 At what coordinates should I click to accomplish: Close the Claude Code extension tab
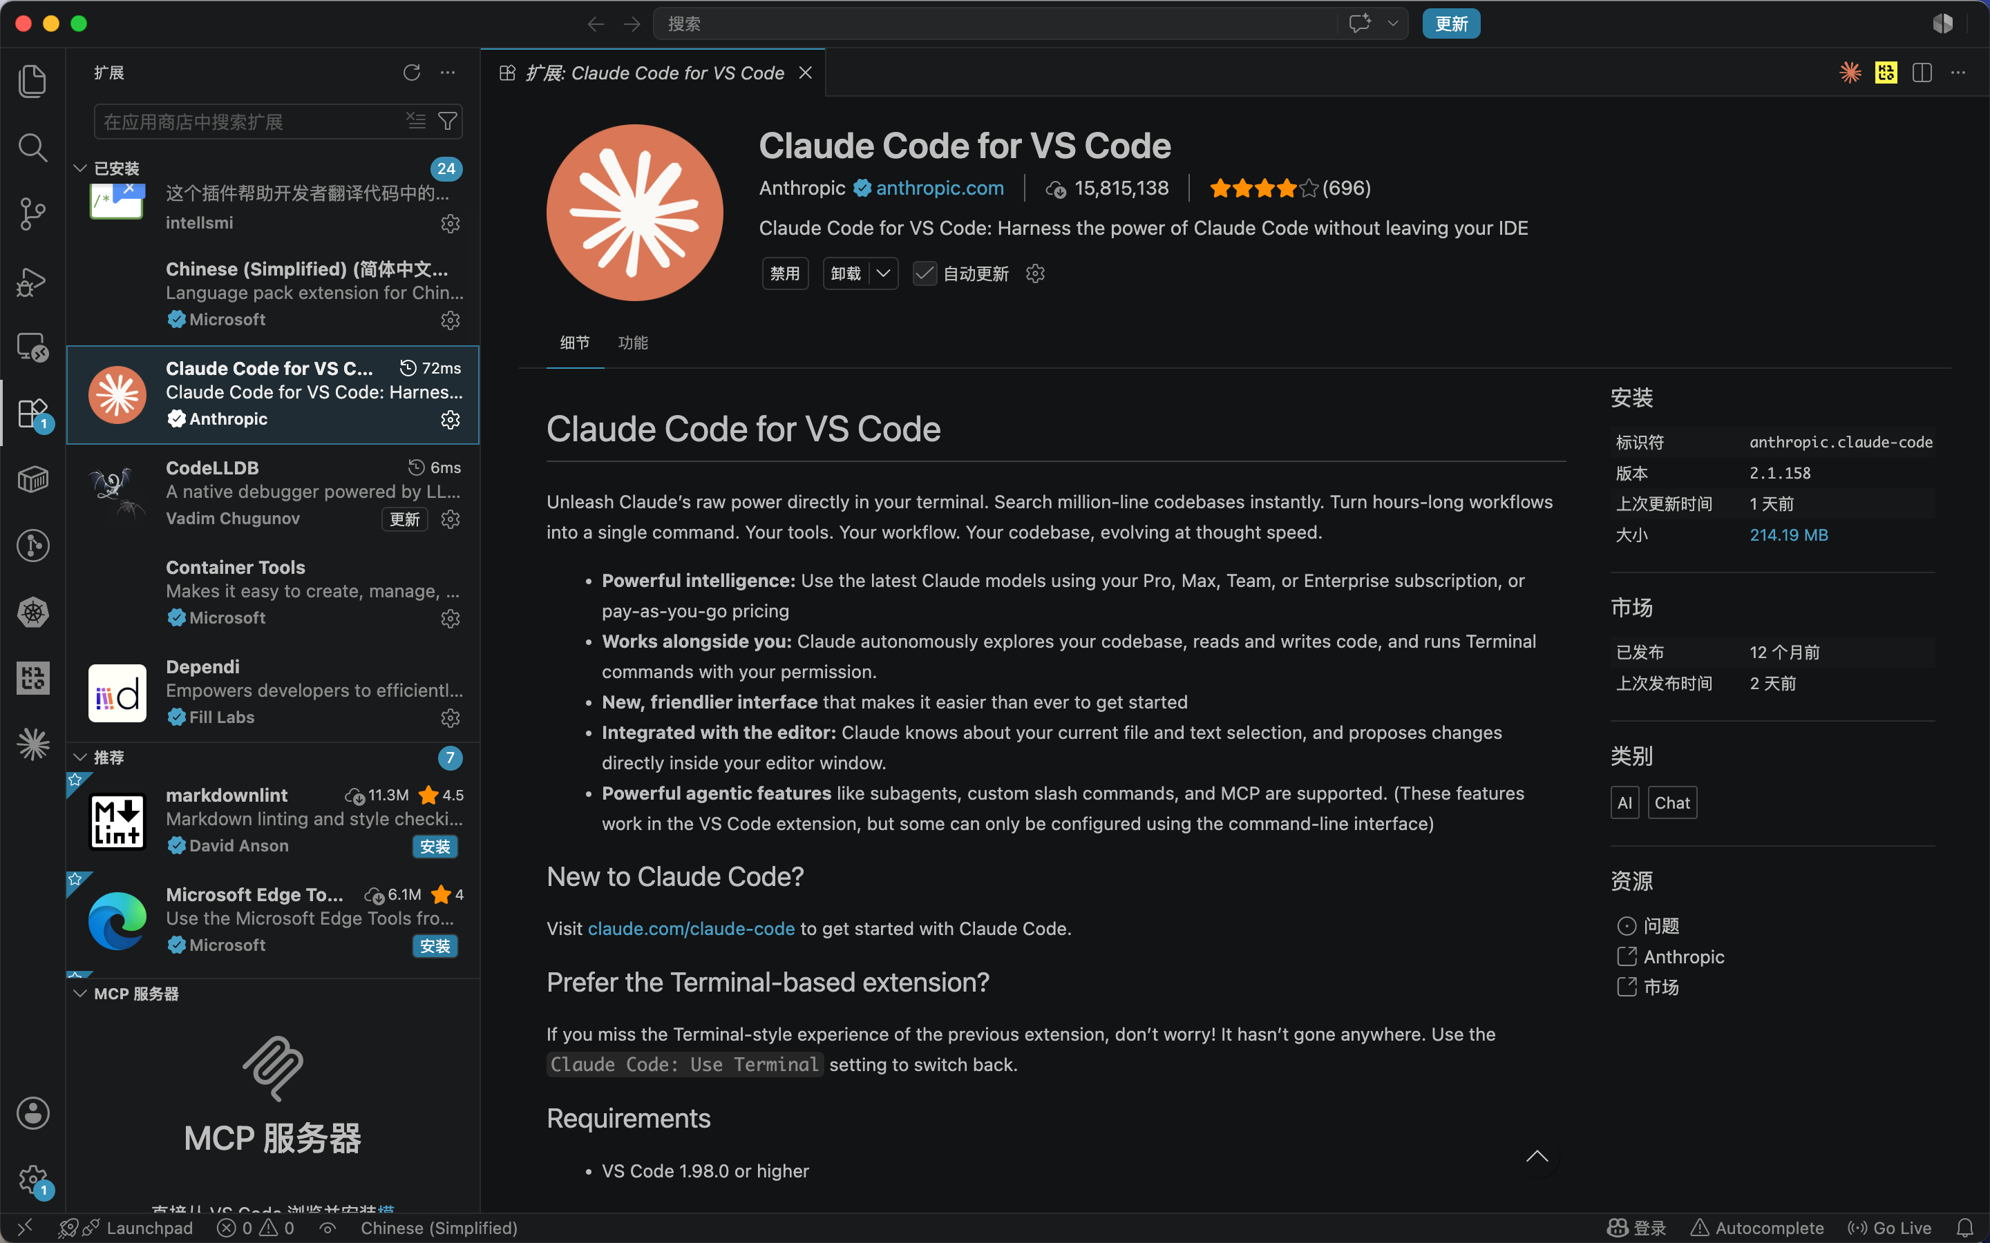click(x=806, y=73)
